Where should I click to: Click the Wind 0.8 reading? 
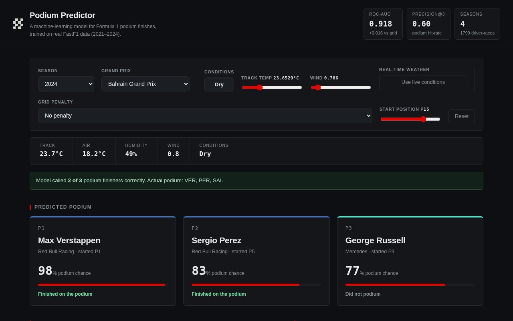[x=174, y=151]
